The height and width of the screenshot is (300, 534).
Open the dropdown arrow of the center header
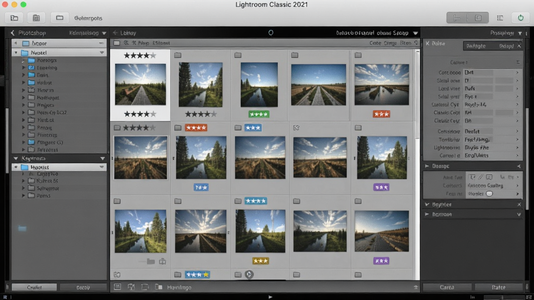click(416, 33)
